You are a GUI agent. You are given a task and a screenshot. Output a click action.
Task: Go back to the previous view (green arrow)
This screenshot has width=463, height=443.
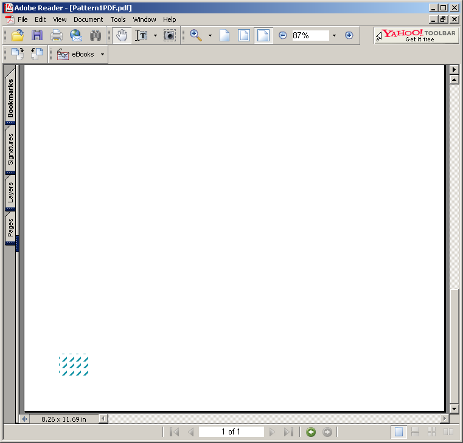(x=311, y=432)
